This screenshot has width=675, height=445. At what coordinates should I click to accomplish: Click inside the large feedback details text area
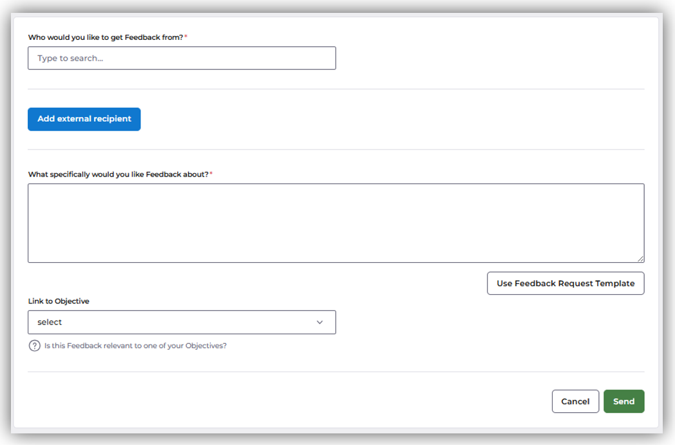pos(336,223)
